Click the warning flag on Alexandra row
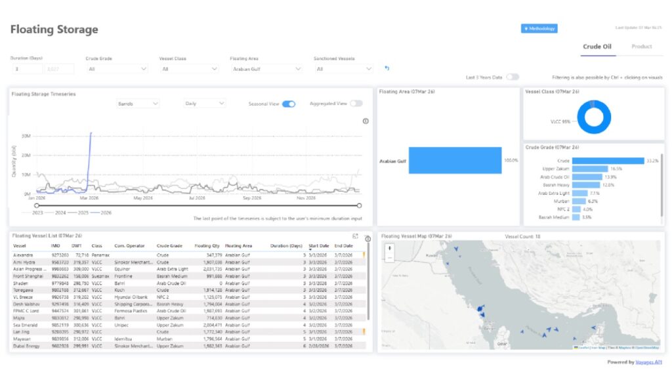Viewport: 672px width, 378px height. pos(364,254)
